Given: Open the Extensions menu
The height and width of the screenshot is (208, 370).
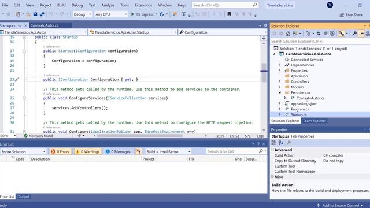Looking at the screenshot, I should 143,5.
